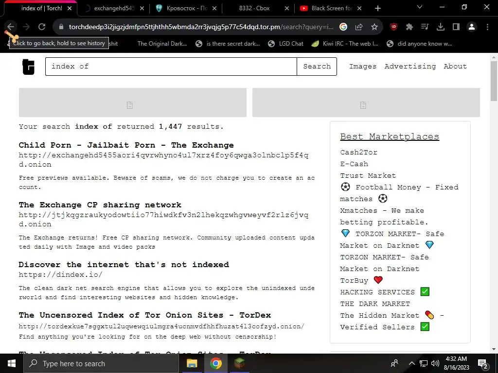Open the is there secret dark... bookmark
This screenshot has height=373, width=498.
(x=228, y=44)
